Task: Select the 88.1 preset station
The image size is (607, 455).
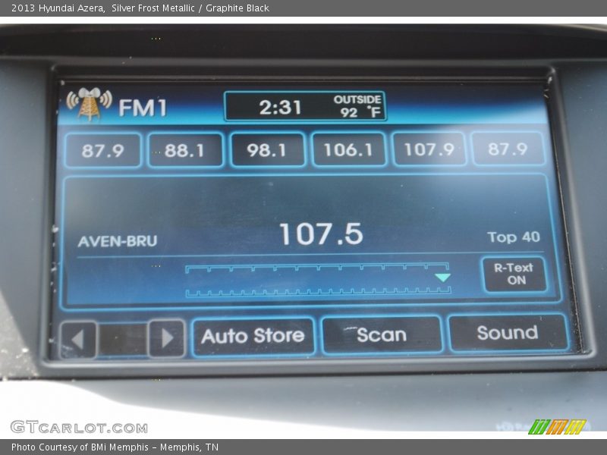Action: click(185, 149)
